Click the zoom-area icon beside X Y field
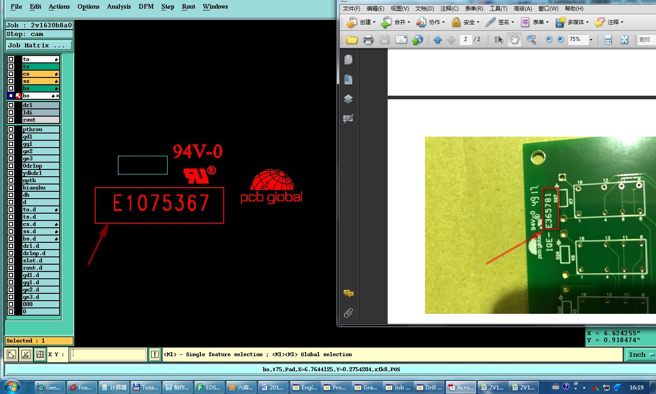656x394 pixels. click(x=11, y=354)
